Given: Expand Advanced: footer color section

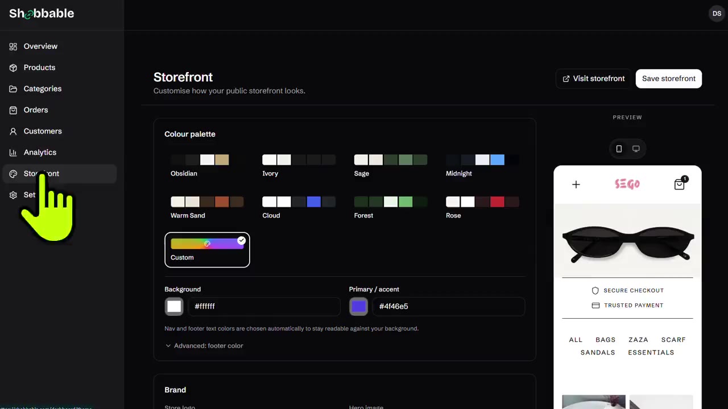Looking at the screenshot, I should [x=204, y=345].
